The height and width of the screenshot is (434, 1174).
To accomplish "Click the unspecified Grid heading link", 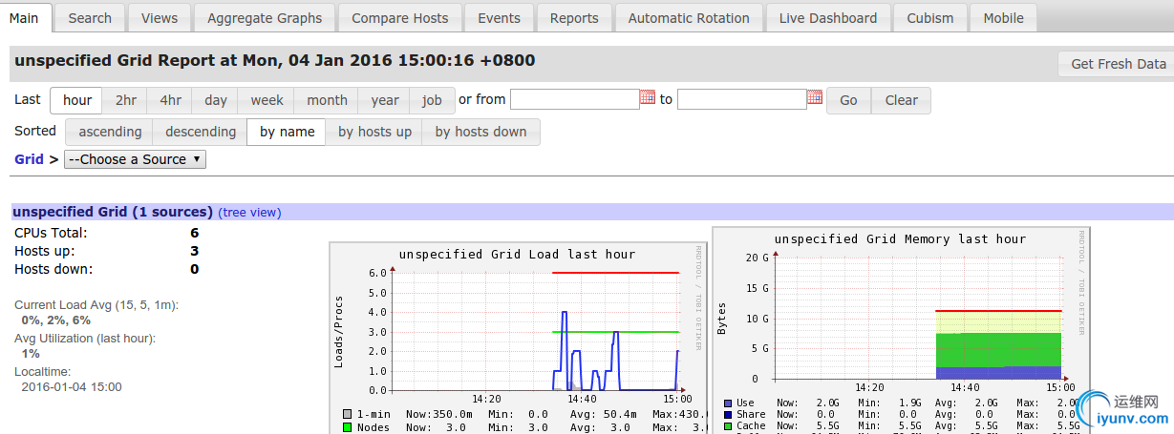I will click(113, 212).
